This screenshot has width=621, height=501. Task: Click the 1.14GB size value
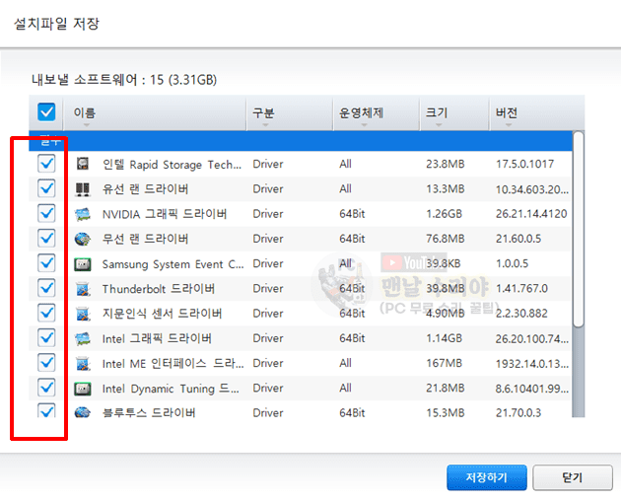(444, 338)
